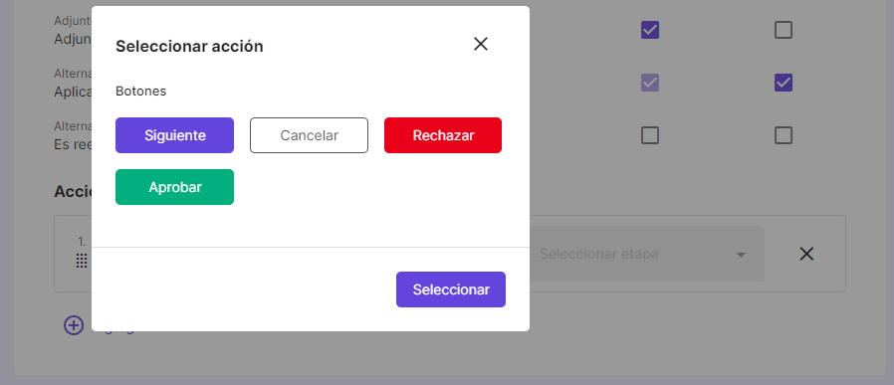Open the Seleccionar etapa dropdown
Image resolution: width=894 pixels, height=385 pixels.
[x=646, y=254]
